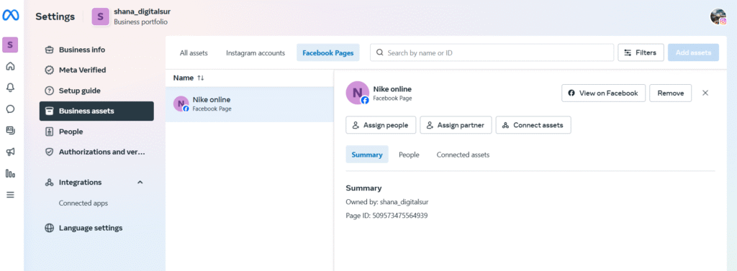Click the Summary heading text
This screenshot has width=737, height=271.
coord(363,188)
